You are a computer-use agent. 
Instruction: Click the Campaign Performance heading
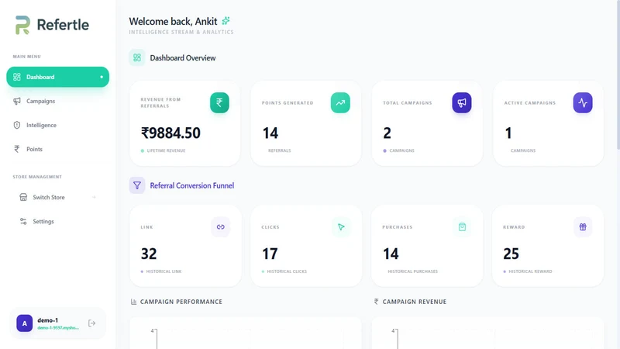[181, 302]
